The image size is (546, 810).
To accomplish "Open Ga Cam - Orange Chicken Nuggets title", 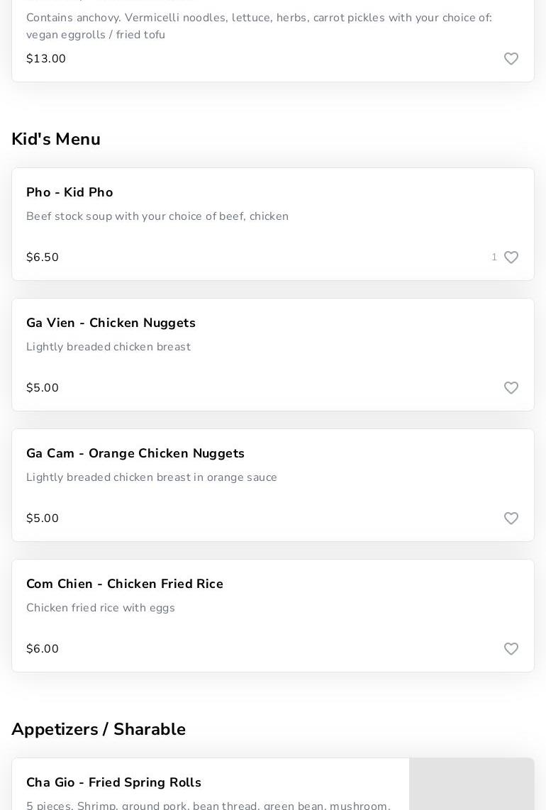I will click(x=135, y=453).
